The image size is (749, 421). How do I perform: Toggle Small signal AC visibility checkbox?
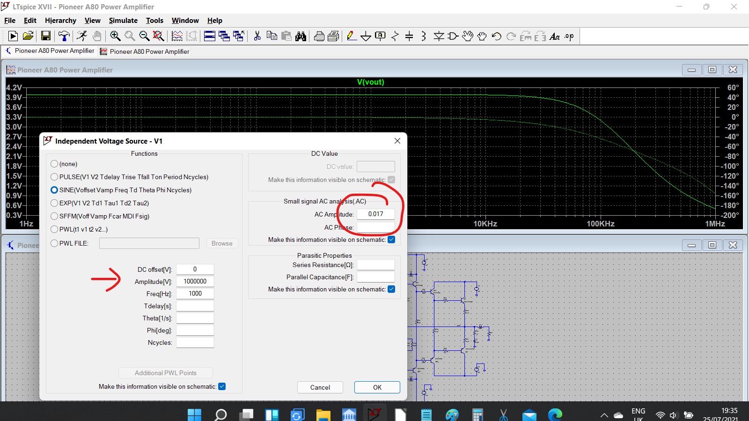(391, 240)
